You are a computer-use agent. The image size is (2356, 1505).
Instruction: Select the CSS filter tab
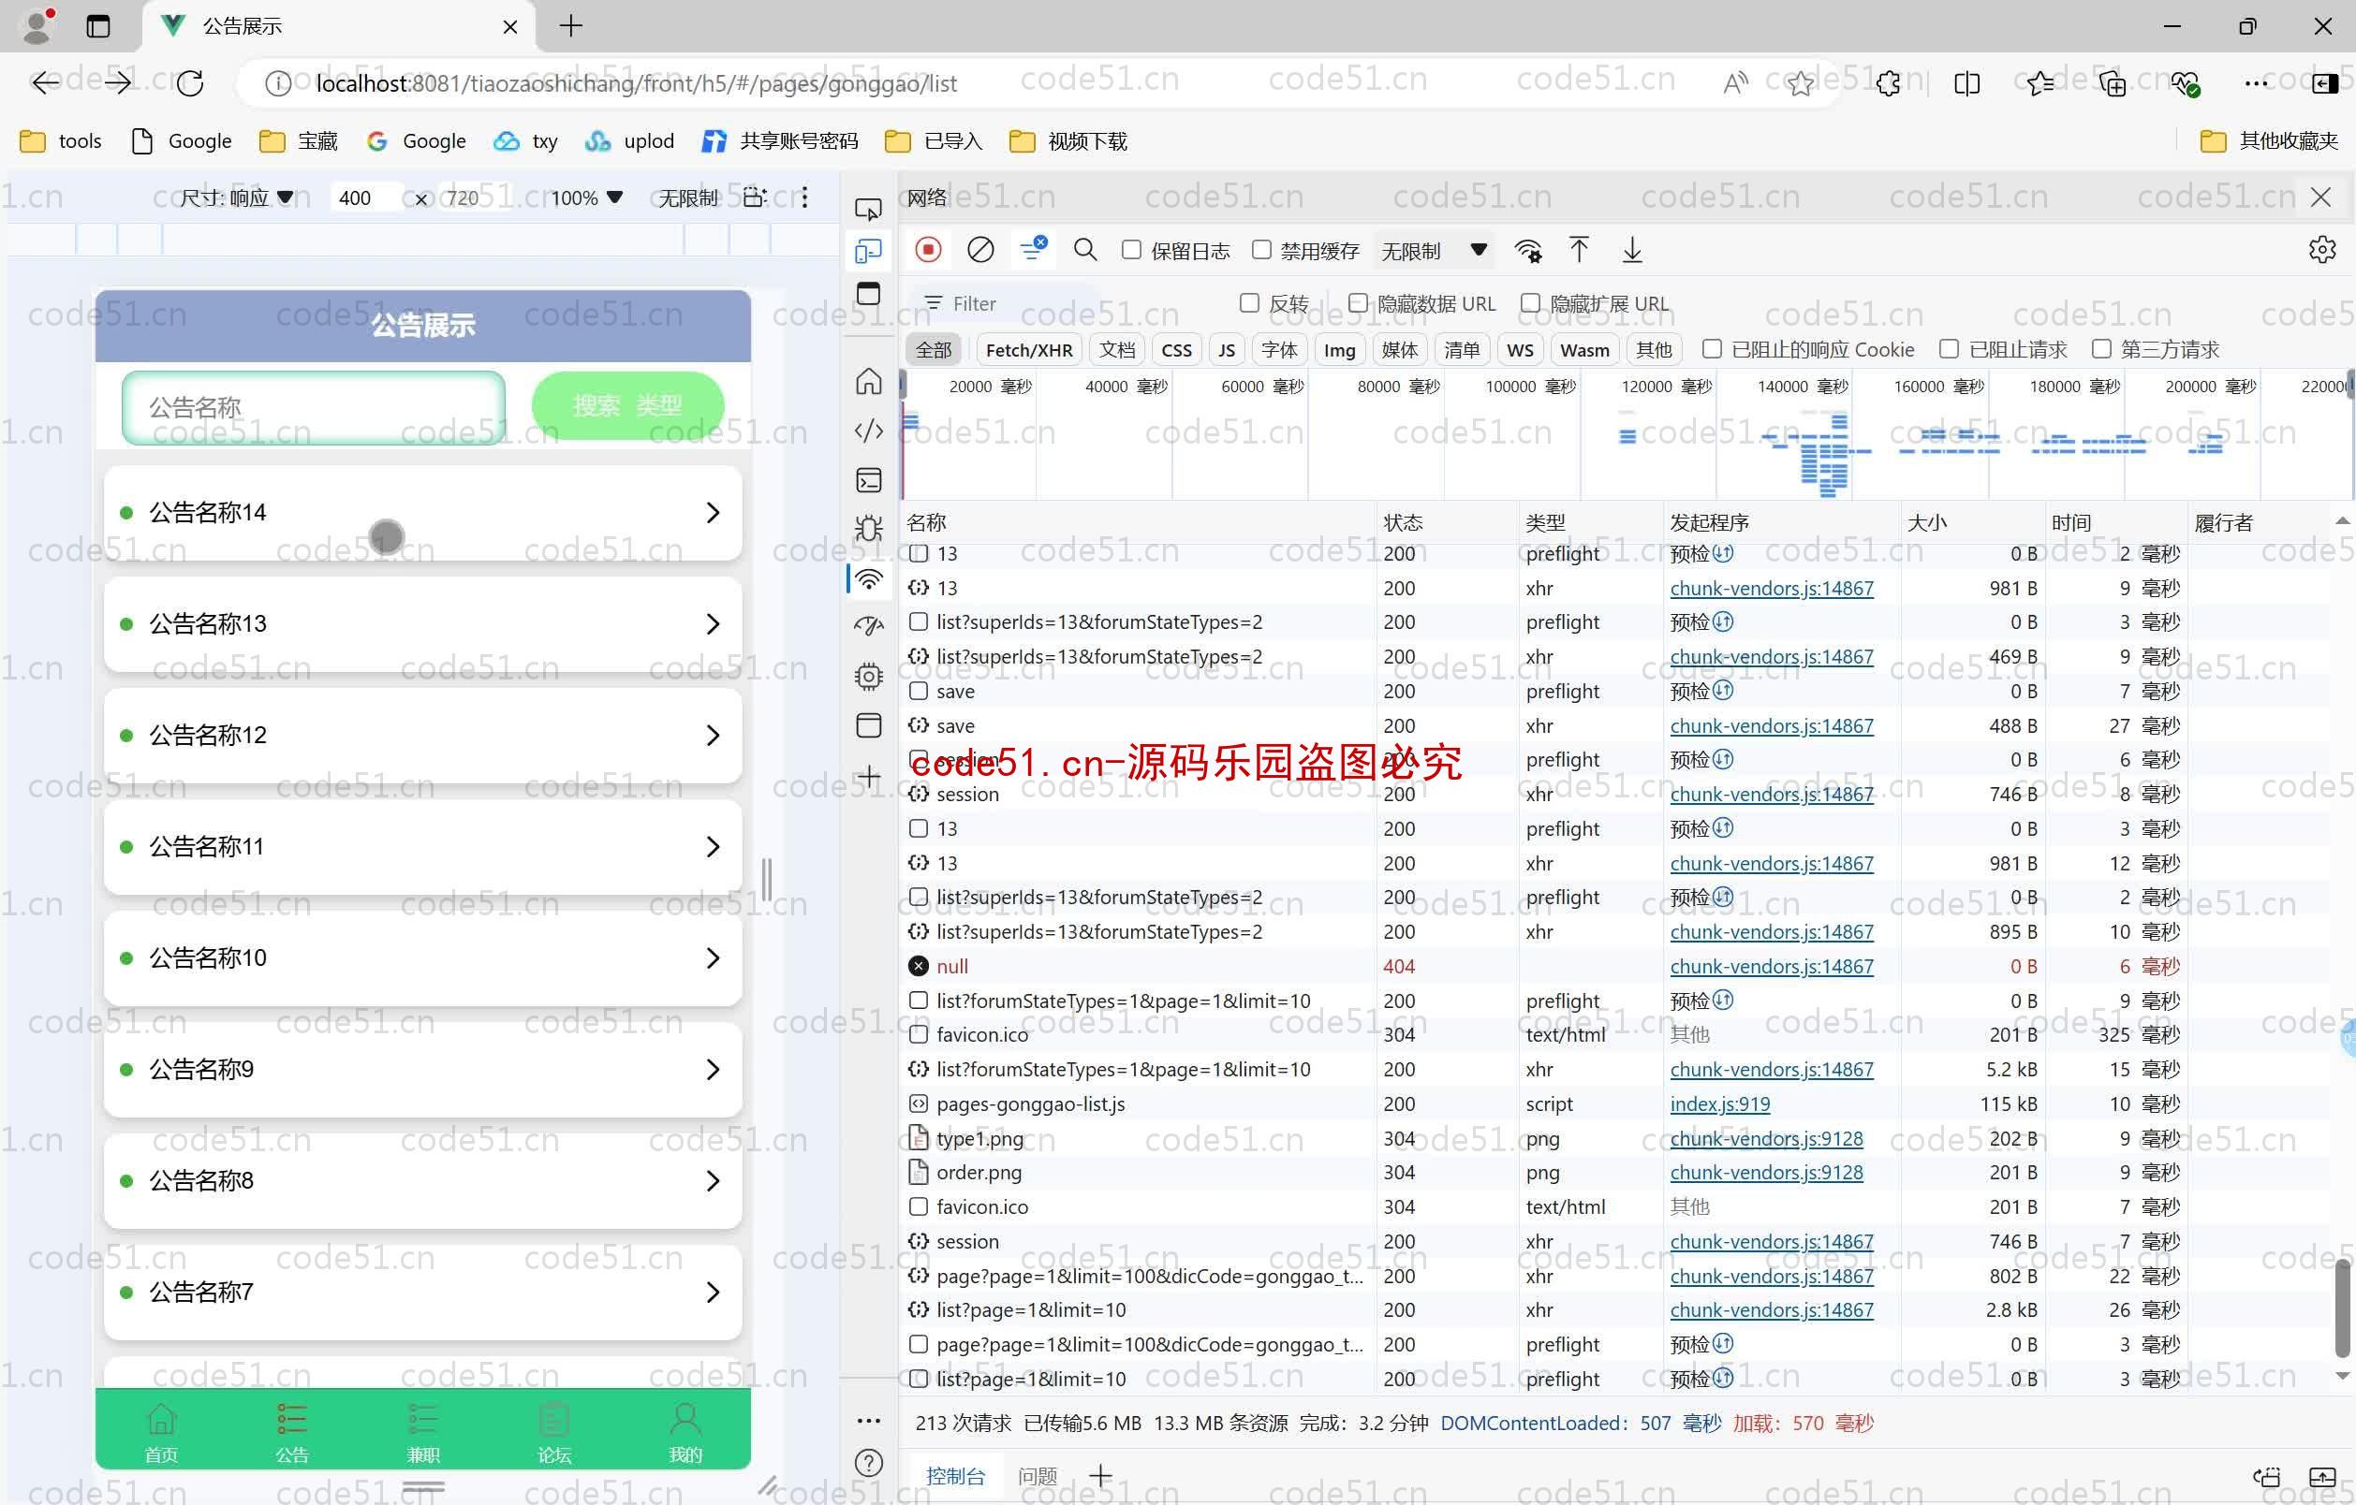point(1176,350)
